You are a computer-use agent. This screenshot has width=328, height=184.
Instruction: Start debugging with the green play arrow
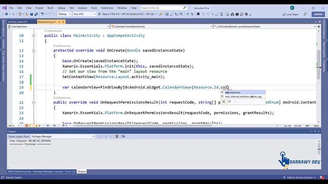99,14
